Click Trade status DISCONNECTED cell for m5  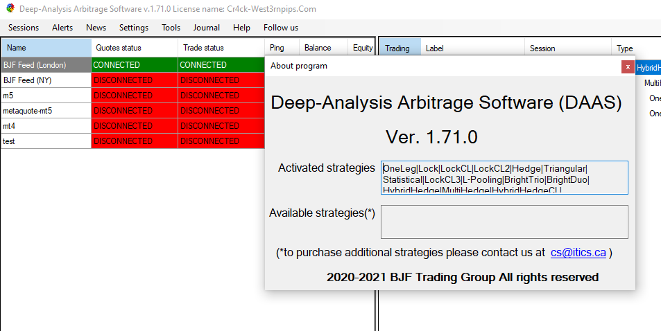221,96
